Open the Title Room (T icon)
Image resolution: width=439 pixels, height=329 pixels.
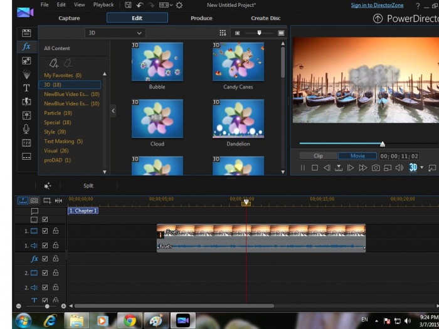pos(26,88)
